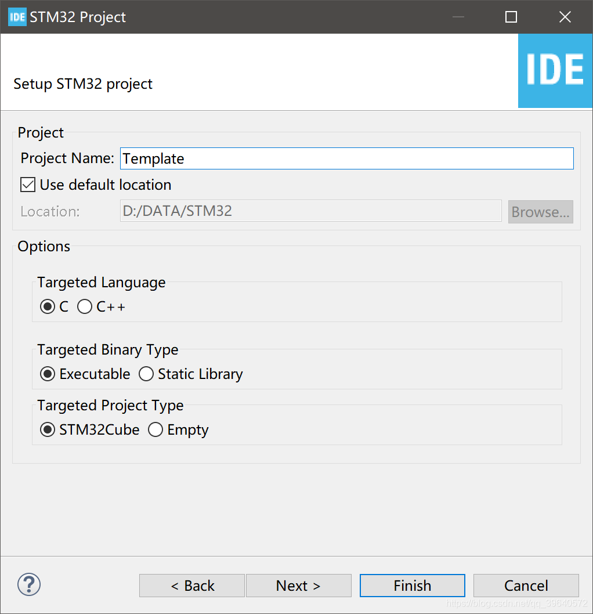Click the Targeted Binary Type label

[108, 350]
